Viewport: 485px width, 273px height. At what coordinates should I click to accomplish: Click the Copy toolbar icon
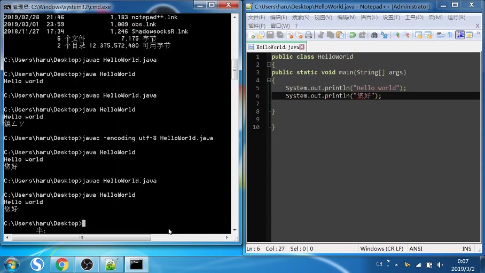pos(330,35)
